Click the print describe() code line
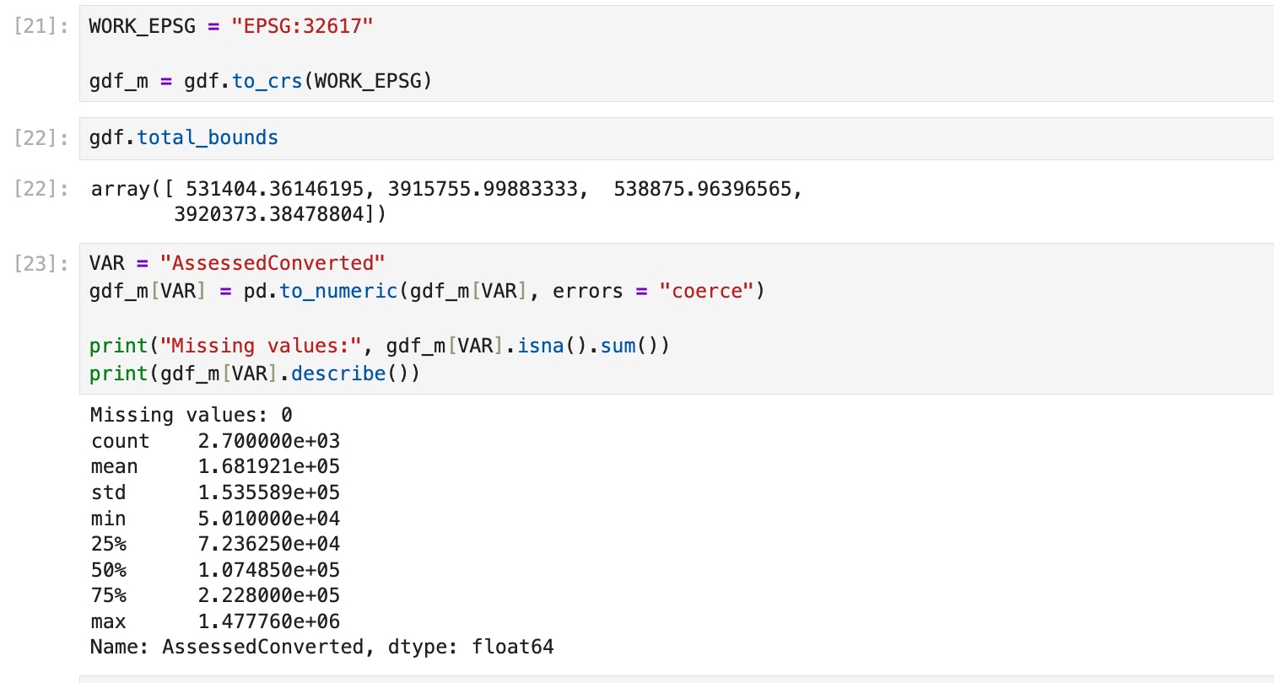The width and height of the screenshot is (1274, 683). pos(254,374)
